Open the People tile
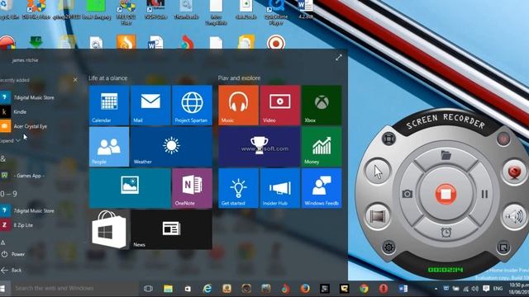Image resolution: width=529 pixels, height=297 pixels. 109,147
